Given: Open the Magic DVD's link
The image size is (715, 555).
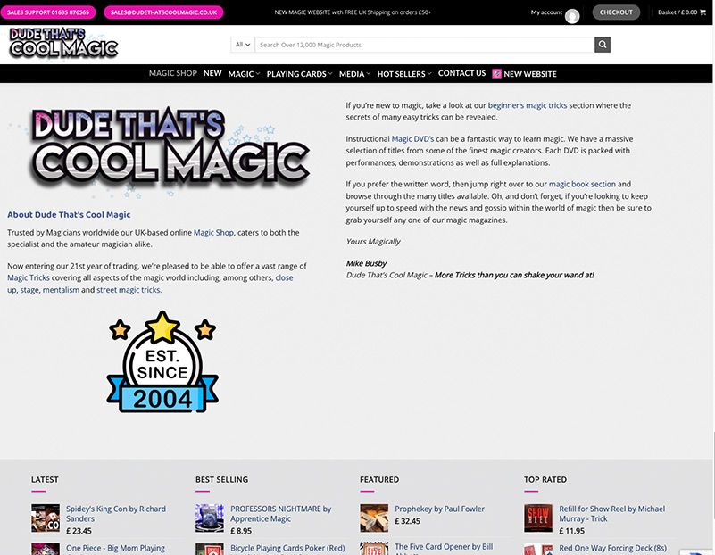Looking at the screenshot, I should (412, 139).
